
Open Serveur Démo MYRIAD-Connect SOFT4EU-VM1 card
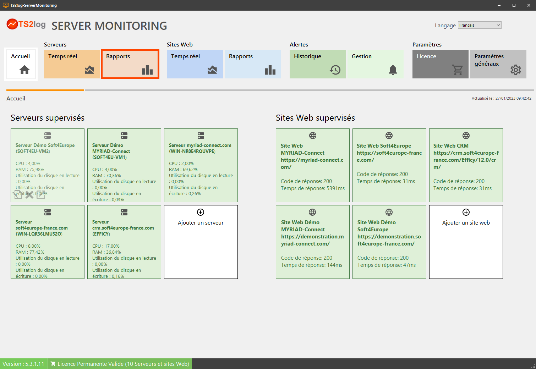point(124,165)
